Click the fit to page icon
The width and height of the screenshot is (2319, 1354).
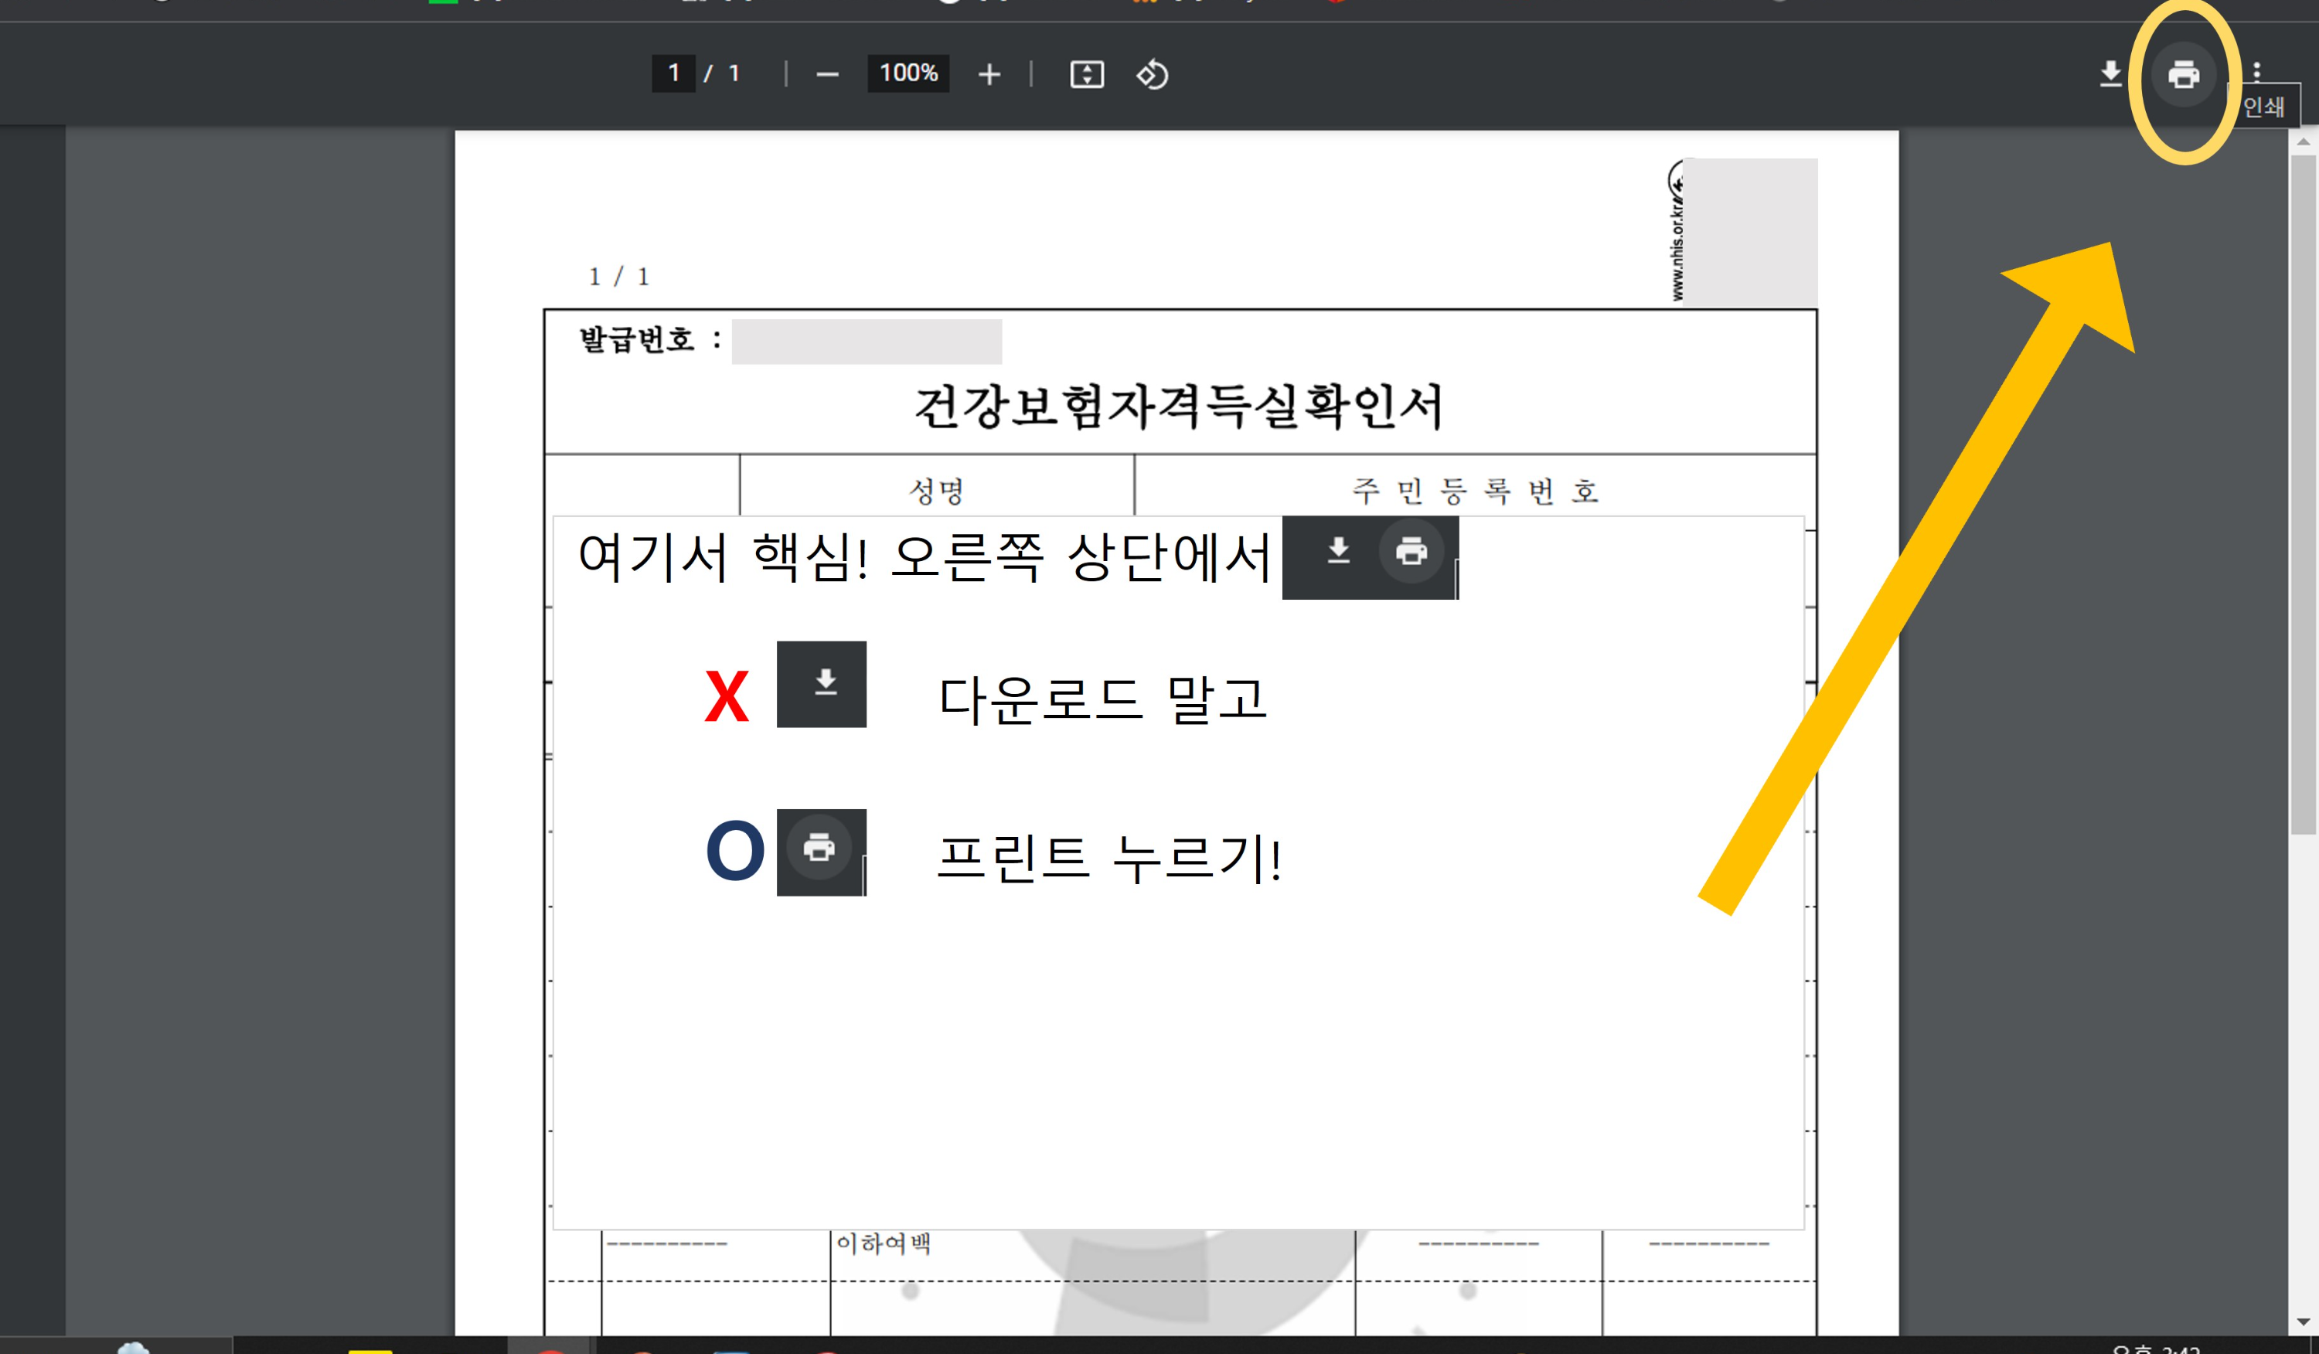pyautogui.click(x=1087, y=74)
